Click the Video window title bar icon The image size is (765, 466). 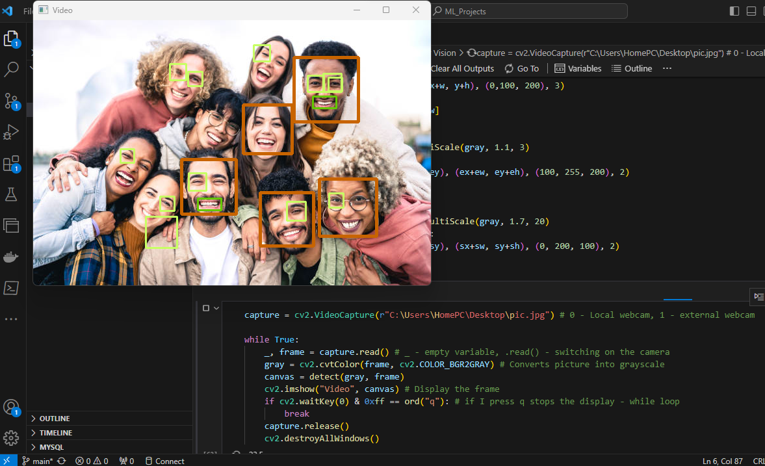tap(44, 10)
